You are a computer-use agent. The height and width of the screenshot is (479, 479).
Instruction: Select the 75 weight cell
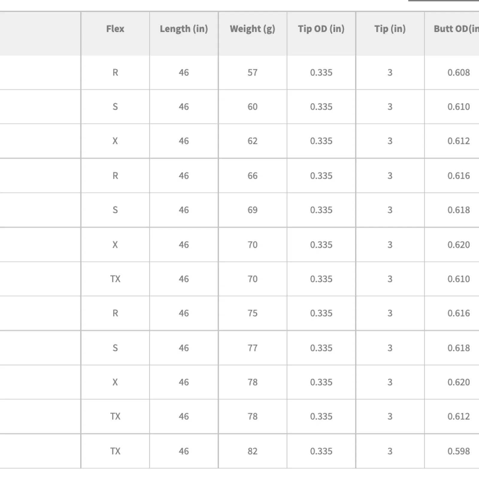pyautogui.click(x=252, y=313)
